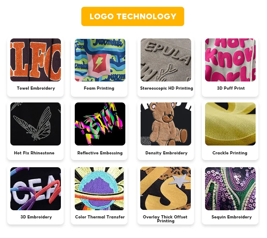The width and height of the screenshot is (267, 238).
Task: Open the 3D Embroidery sample image
Action: click(x=36, y=189)
